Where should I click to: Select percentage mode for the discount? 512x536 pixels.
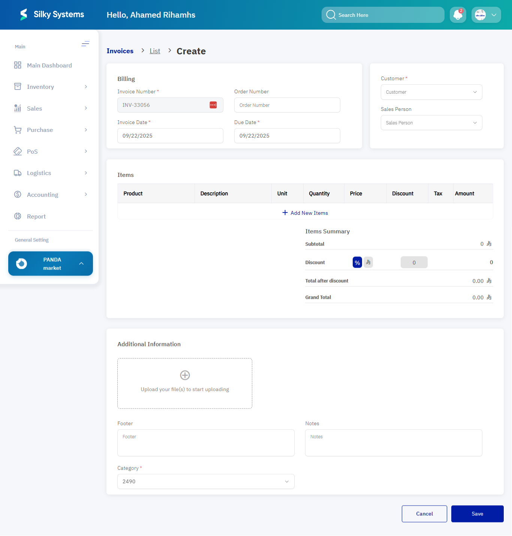(x=357, y=262)
